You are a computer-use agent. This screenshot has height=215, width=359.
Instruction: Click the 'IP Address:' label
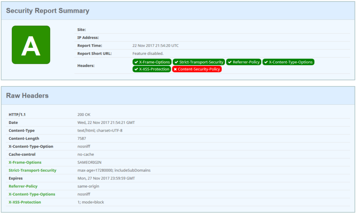click(x=88, y=37)
